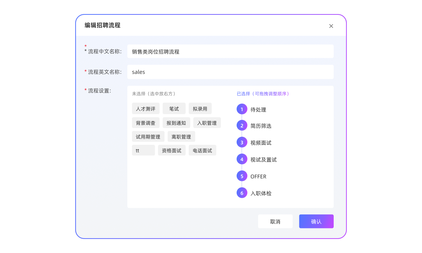
Task: Select the 电话面试 tag
Action: pyautogui.click(x=203, y=150)
